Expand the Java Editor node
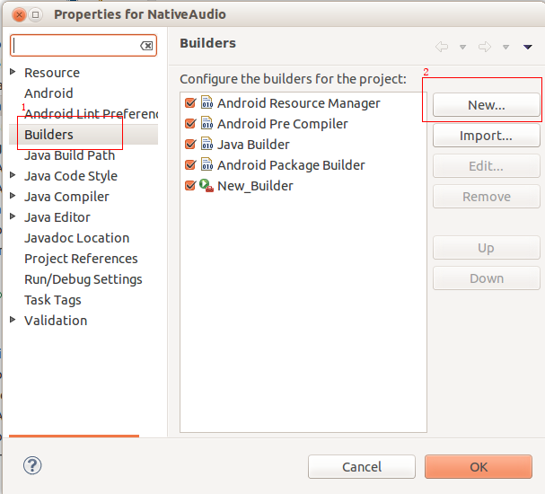The width and height of the screenshot is (545, 494). coord(13,216)
